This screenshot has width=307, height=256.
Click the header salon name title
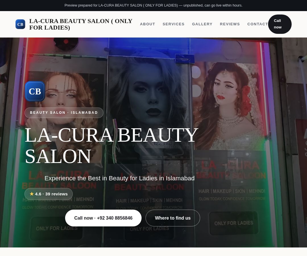point(81,24)
